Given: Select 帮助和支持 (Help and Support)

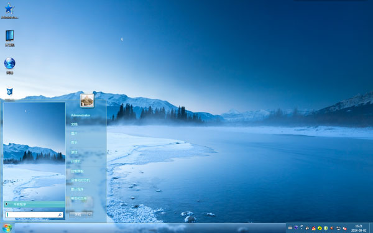Looking at the screenshot, I should 79,198.
